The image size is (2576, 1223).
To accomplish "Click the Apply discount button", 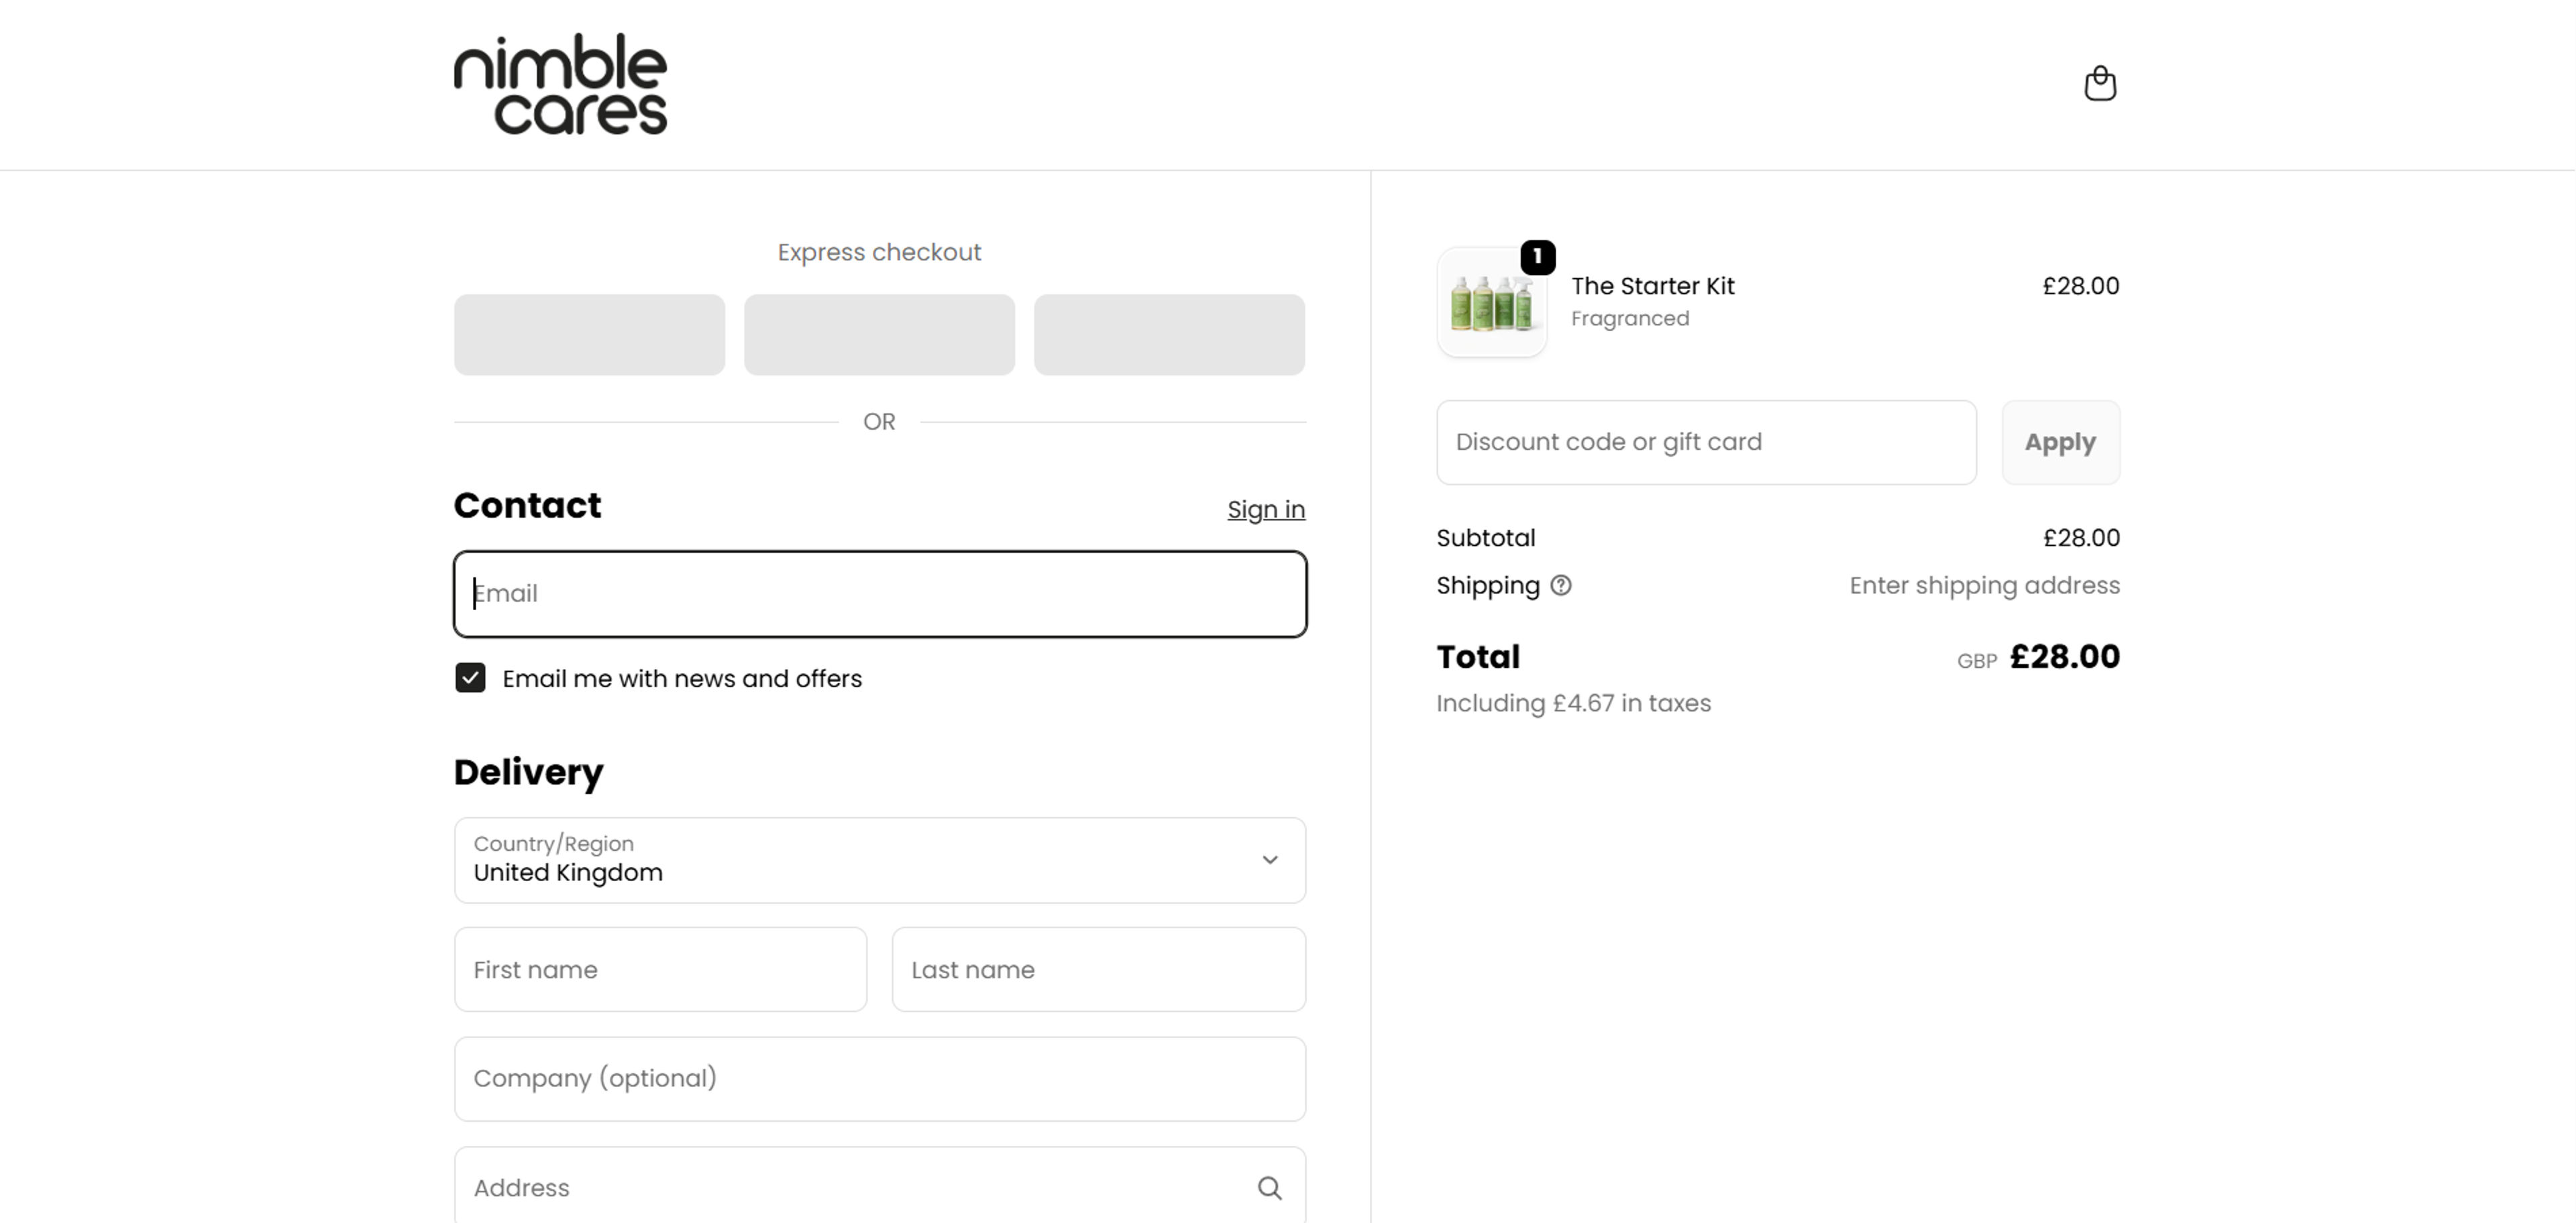I will [x=2060, y=443].
